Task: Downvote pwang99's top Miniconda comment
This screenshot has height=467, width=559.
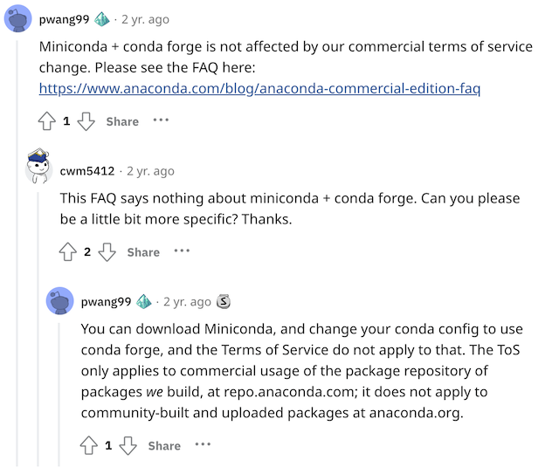Action: 86,121
